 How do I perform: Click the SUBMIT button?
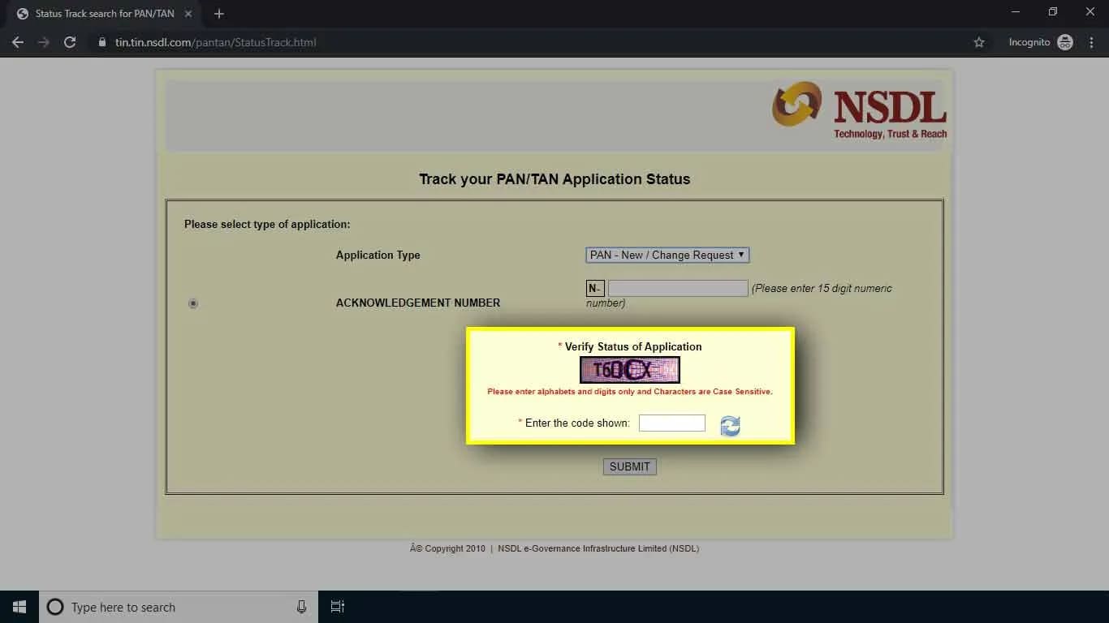[x=629, y=466]
